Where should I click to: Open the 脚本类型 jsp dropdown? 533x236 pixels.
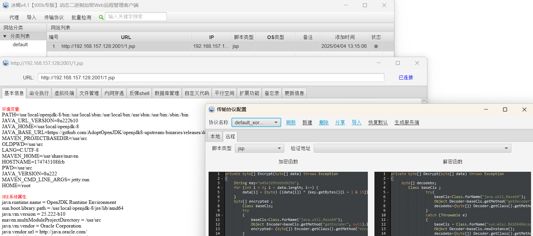pos(260,148)
